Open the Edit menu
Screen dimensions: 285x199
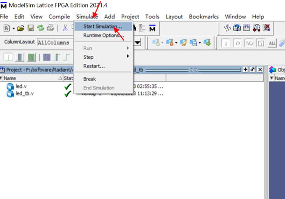pos(19,17)
